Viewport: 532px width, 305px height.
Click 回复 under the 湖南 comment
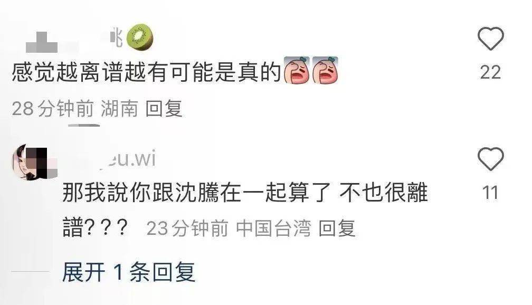click(164, 109)
